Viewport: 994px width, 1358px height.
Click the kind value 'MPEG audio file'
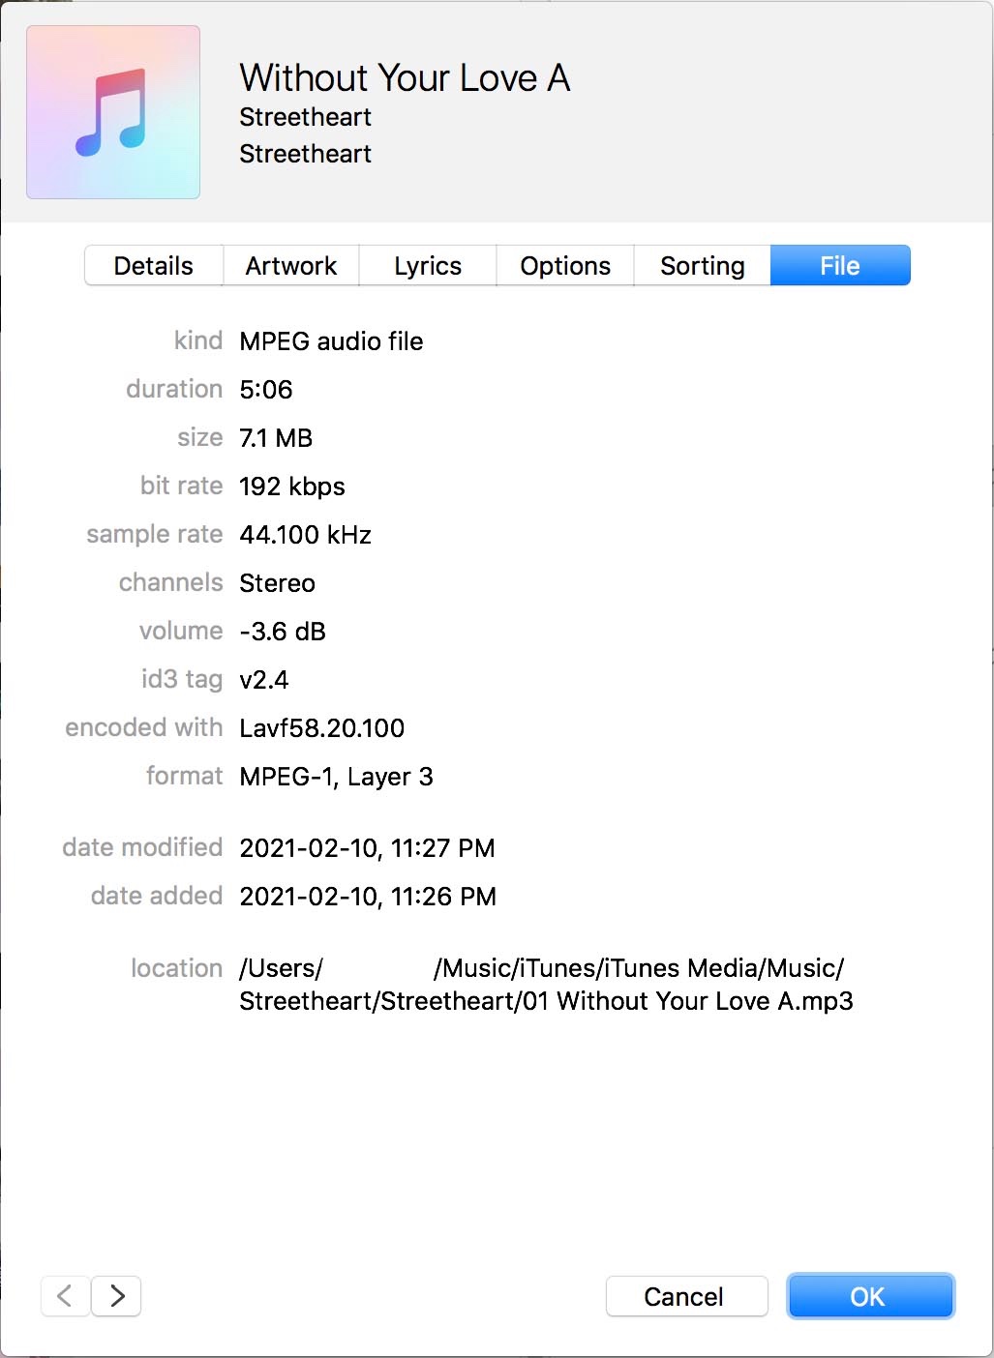coord(331,341)
